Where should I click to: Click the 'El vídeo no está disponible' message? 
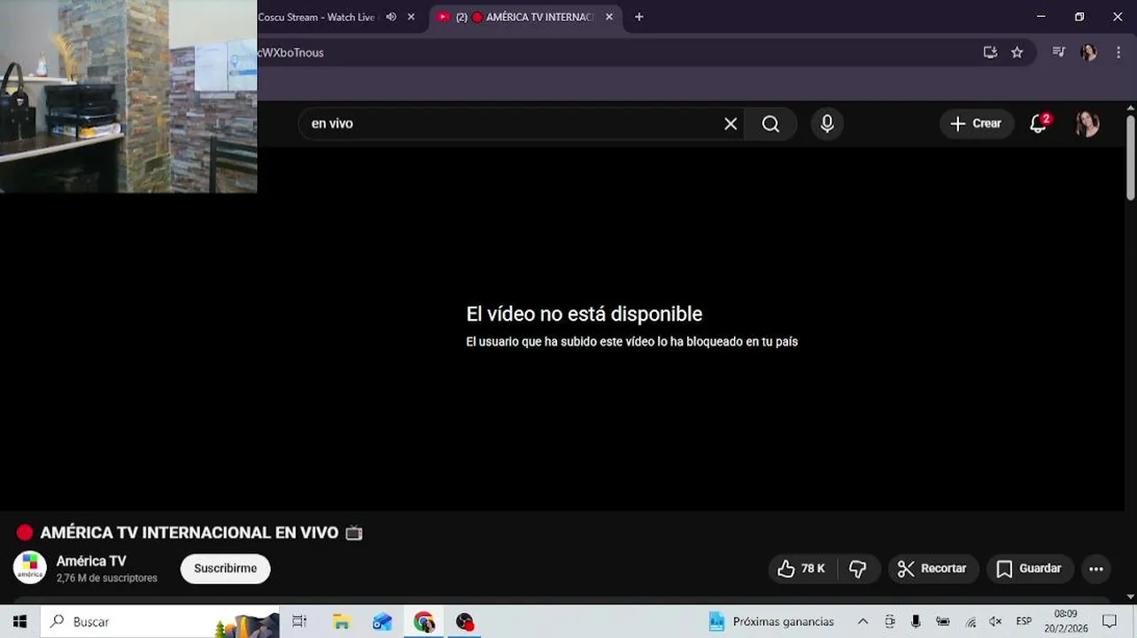584,314
